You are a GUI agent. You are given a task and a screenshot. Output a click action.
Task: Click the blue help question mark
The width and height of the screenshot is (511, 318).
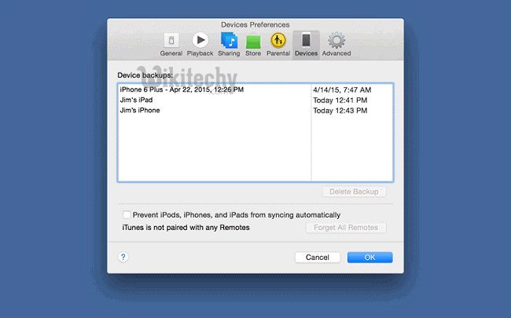[123, 257]
